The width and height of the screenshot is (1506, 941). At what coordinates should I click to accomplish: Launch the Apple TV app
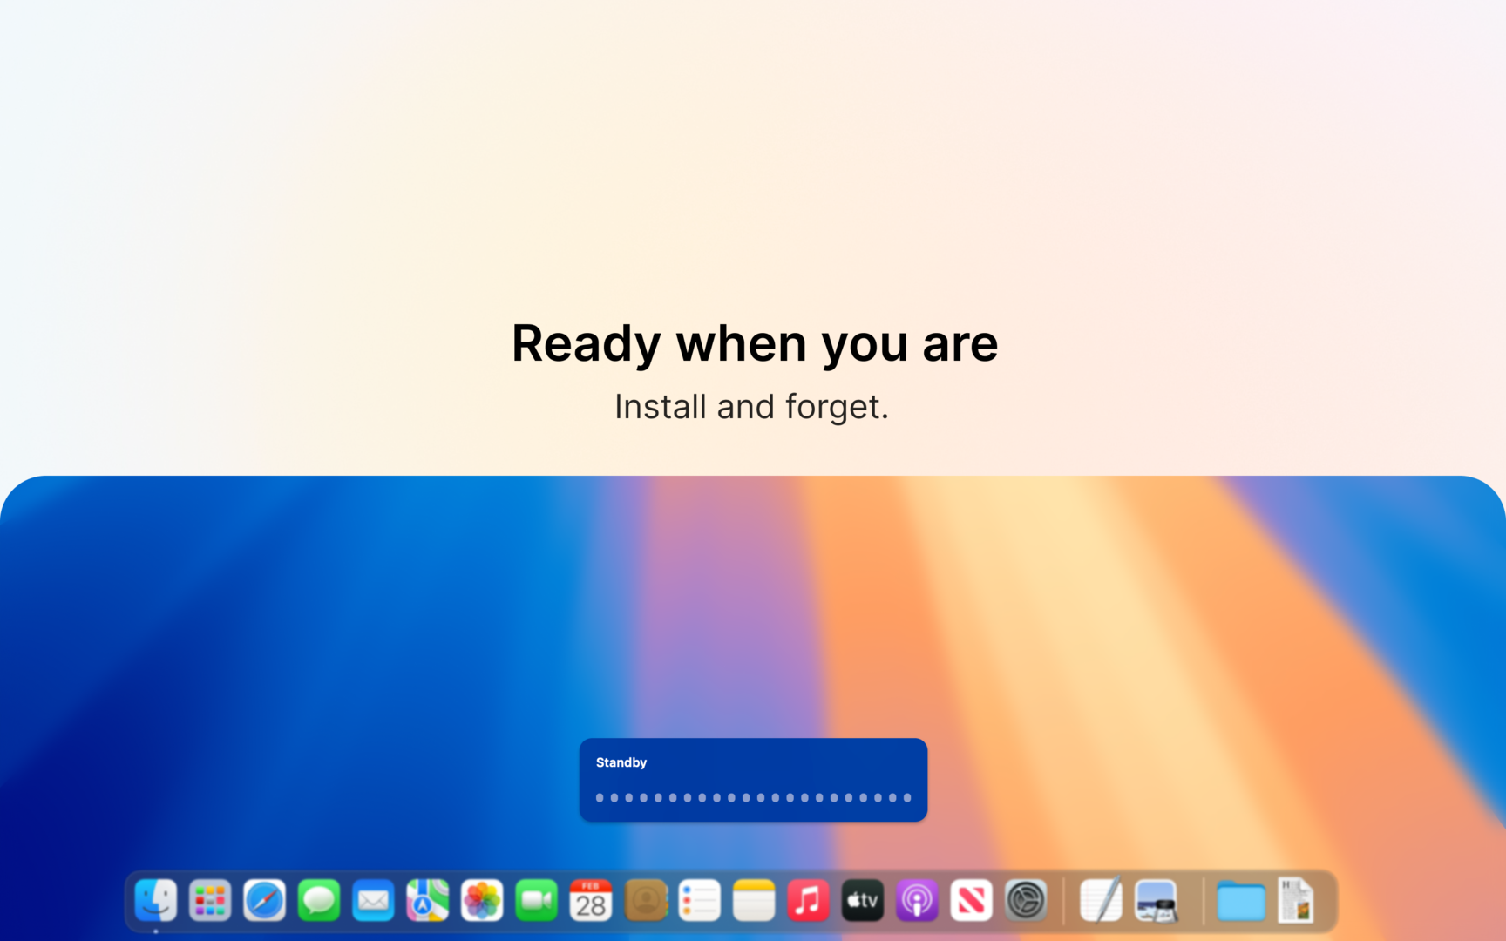click(863, 900)
